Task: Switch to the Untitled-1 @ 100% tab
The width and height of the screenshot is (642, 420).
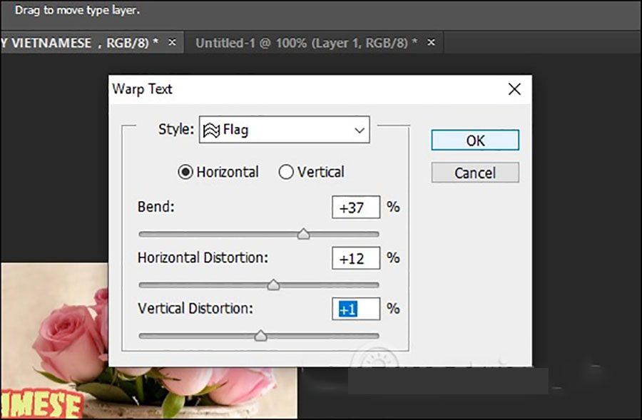Action: click(306, 43)
